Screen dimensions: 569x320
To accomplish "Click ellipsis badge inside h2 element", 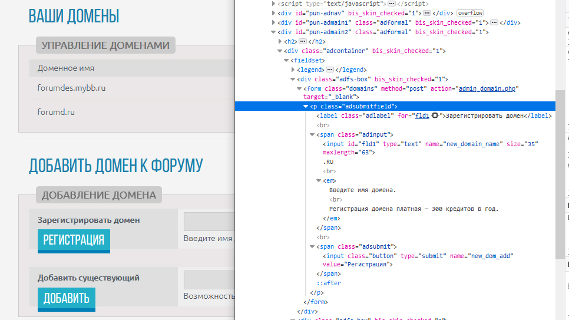I will coord(303,41).
